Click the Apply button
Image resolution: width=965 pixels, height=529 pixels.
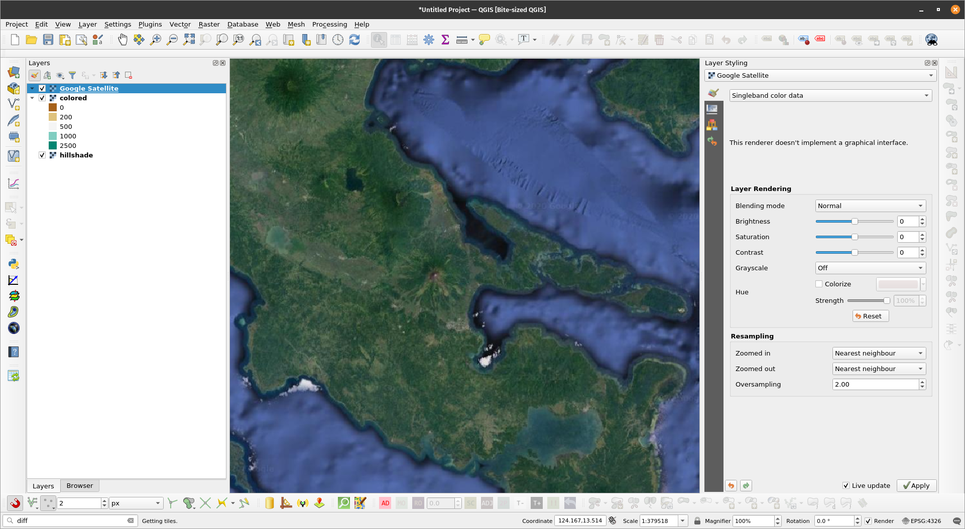(916, 485)
